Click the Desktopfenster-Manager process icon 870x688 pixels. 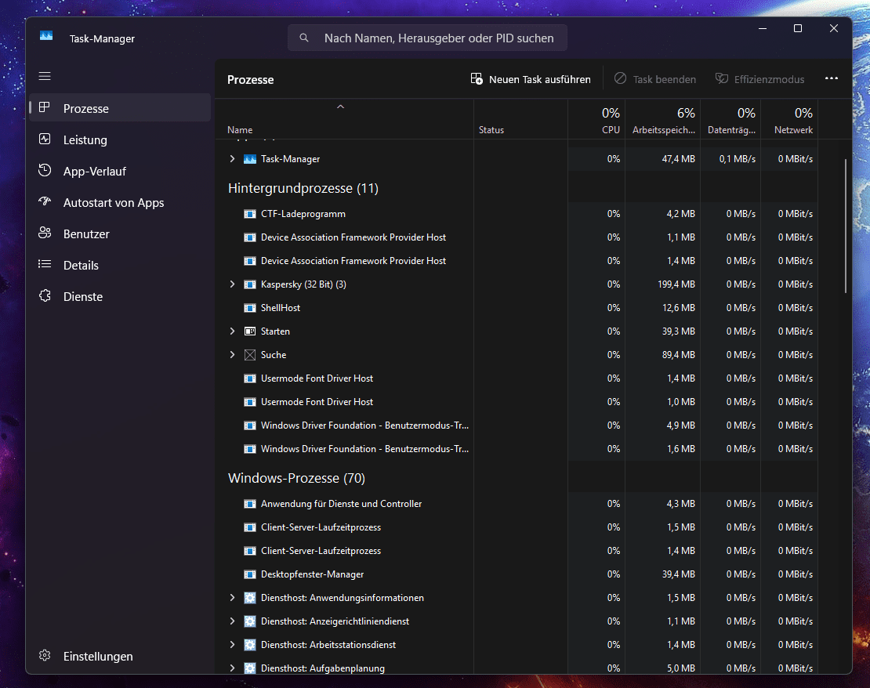pyautogui.click(x=250, y=575)
